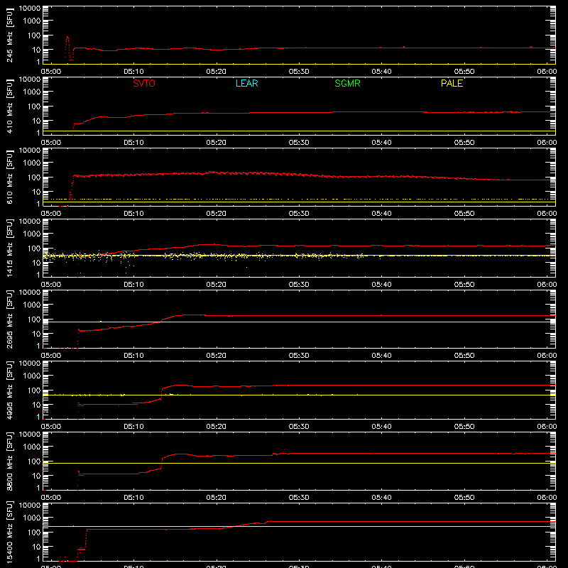Click the 100 y-axis value on 2695 MHz panel
The image size is (568, 568).
click(x=34, y=319)
